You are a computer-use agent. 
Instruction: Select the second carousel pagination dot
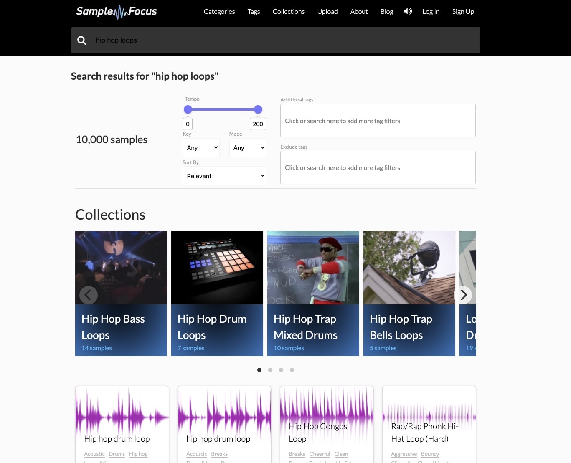click(270, 369)
